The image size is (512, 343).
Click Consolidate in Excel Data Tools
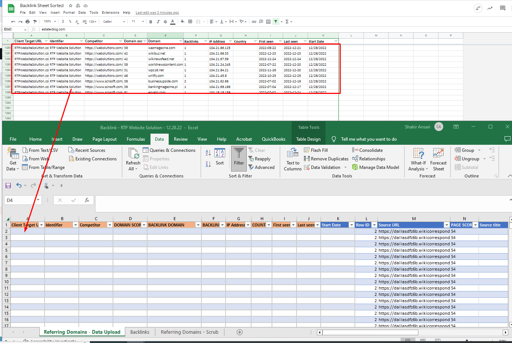pos(367,150)
